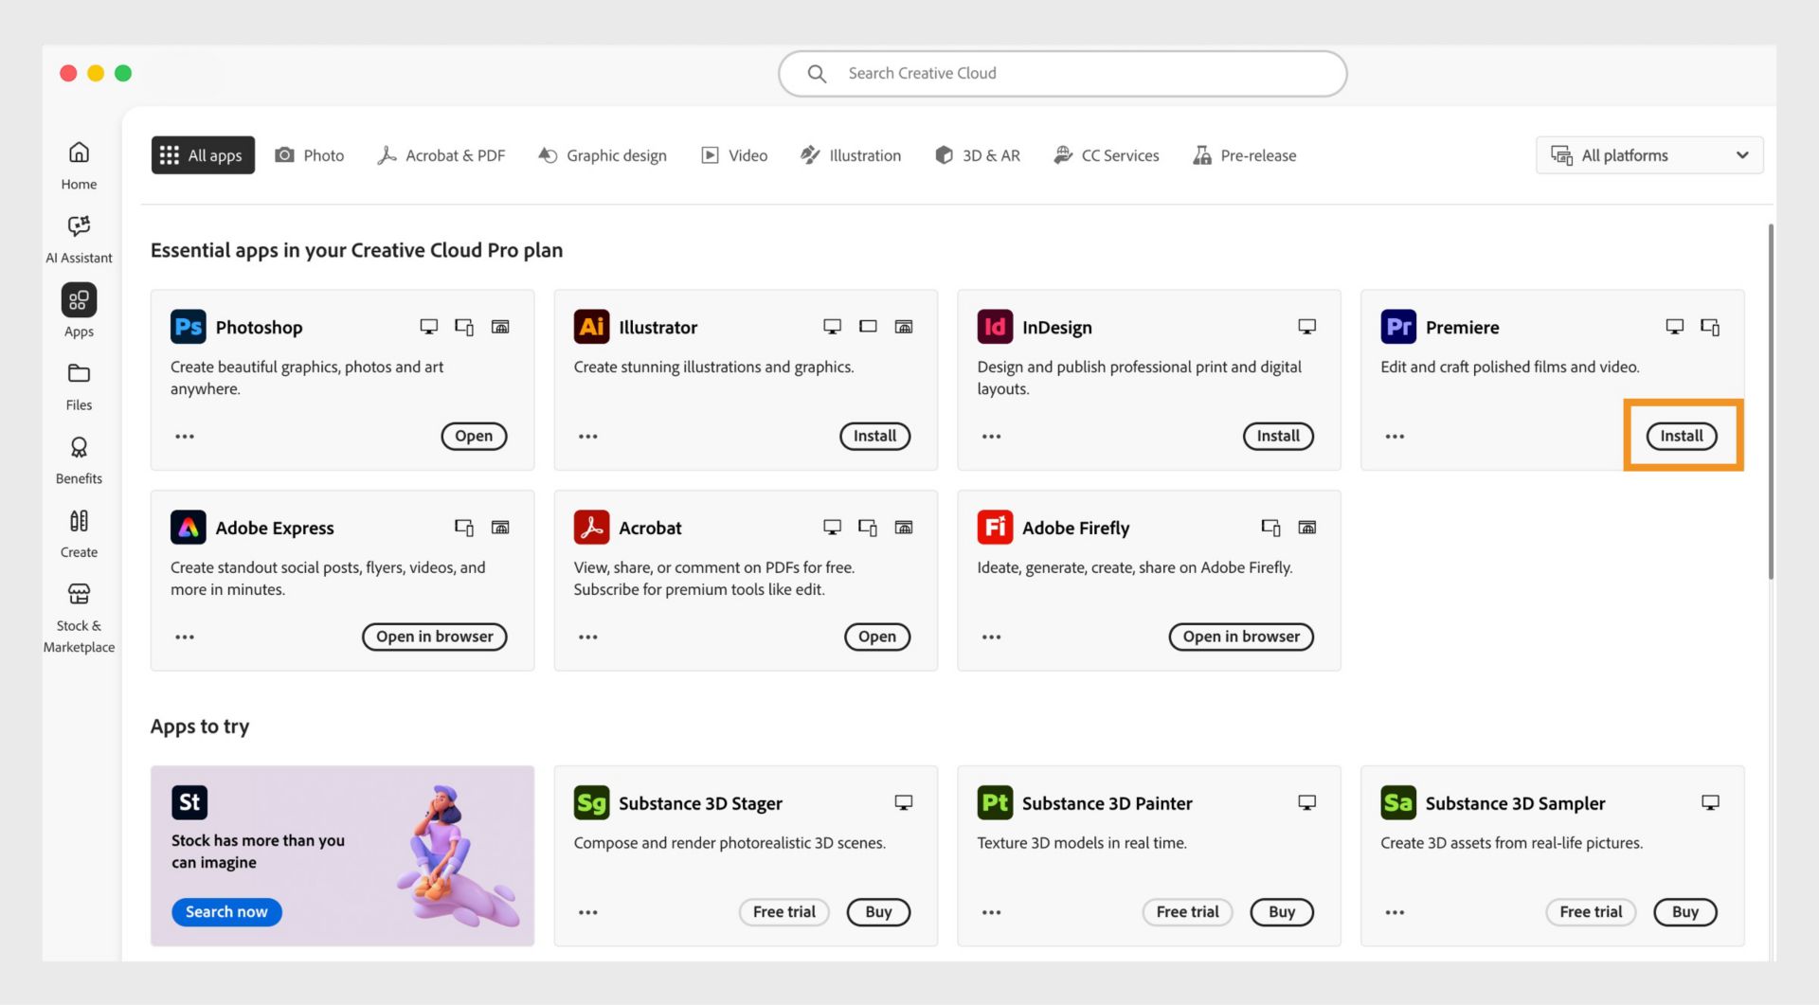The image size is (1819, 1005).
Task: Click Photoshop's web platform icon
Action: [x=500, y=327]
